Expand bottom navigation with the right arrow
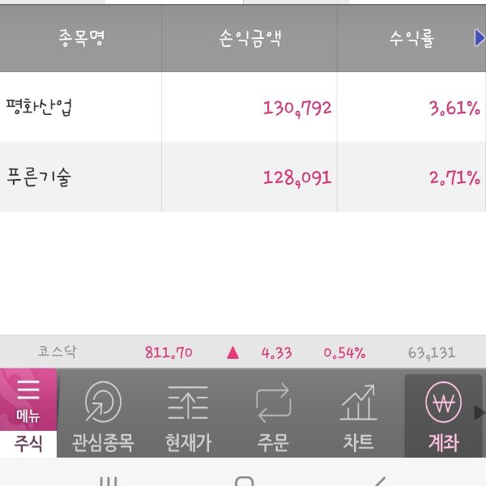This screenshot has width=486, height=486. (x=479, y=413)
